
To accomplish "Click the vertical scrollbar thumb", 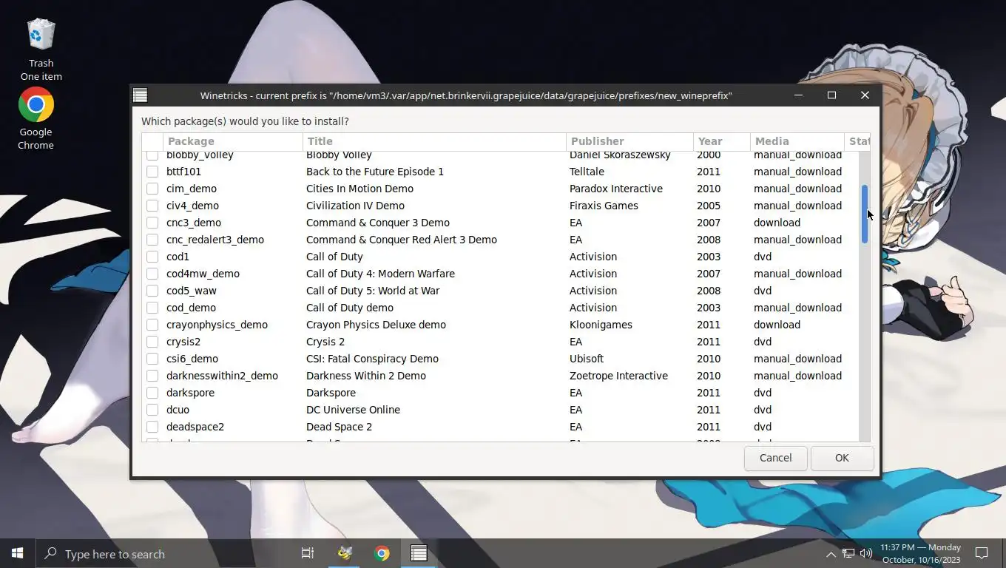I will 864,214.
